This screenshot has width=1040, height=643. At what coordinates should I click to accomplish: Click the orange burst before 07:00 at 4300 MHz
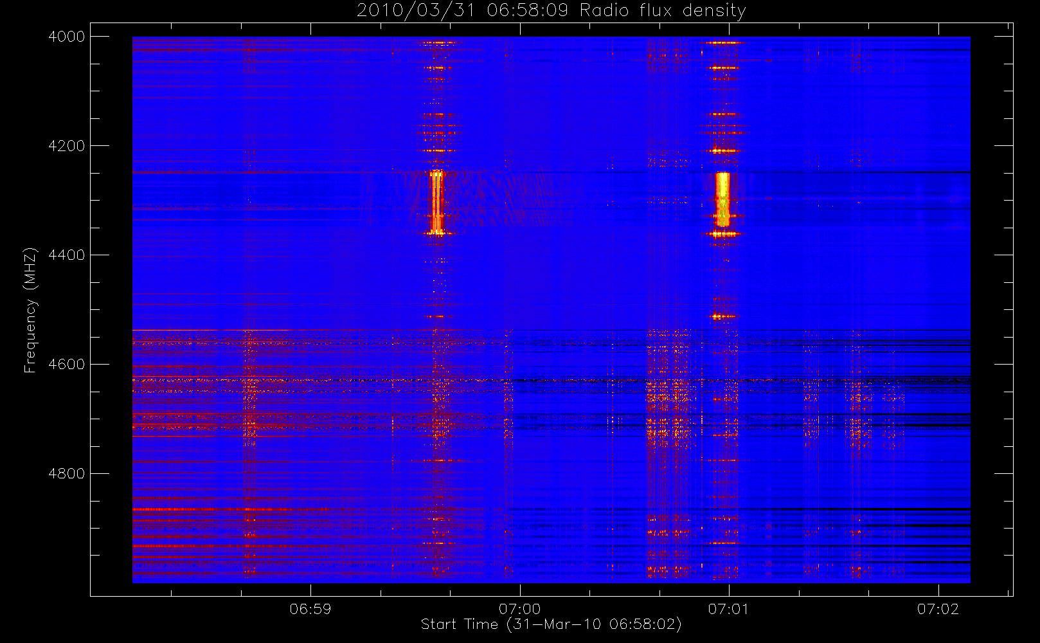point(437,202)
